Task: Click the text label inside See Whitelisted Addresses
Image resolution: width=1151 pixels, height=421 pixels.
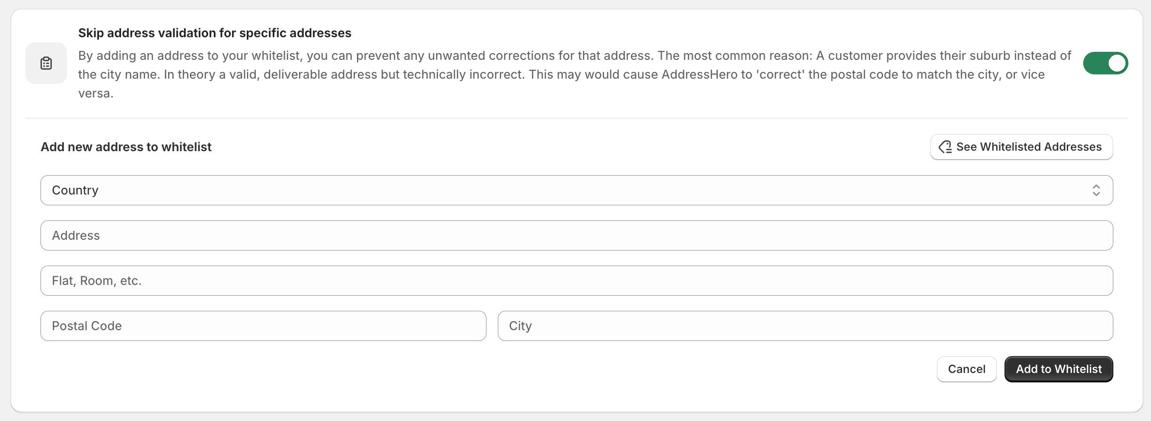Action: pyautogui.click(x=1029, y=147)
